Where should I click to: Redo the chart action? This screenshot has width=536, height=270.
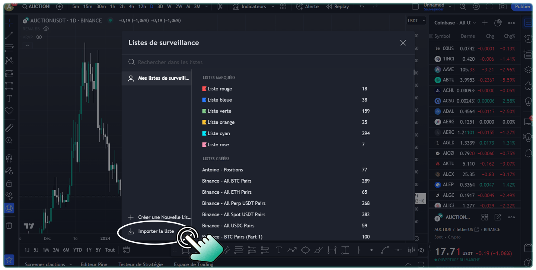[375, 7]
